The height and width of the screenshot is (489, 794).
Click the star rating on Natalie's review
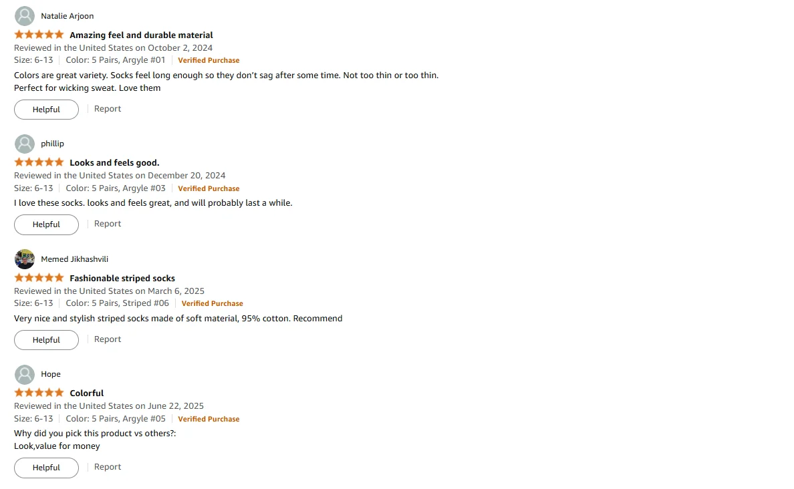point(39,35)
